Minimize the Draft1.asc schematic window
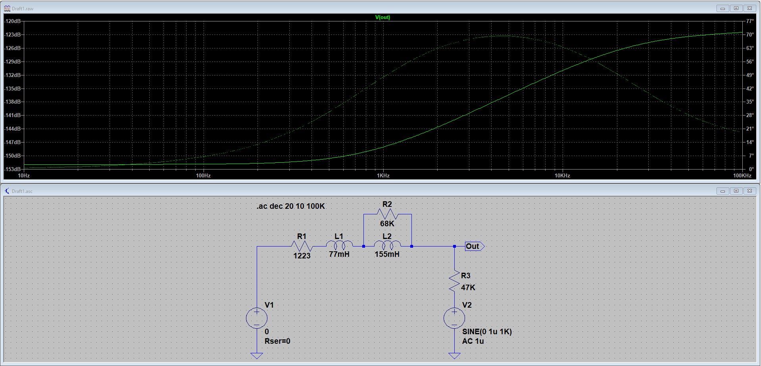The image size is (761, 366). pos(723,191)
